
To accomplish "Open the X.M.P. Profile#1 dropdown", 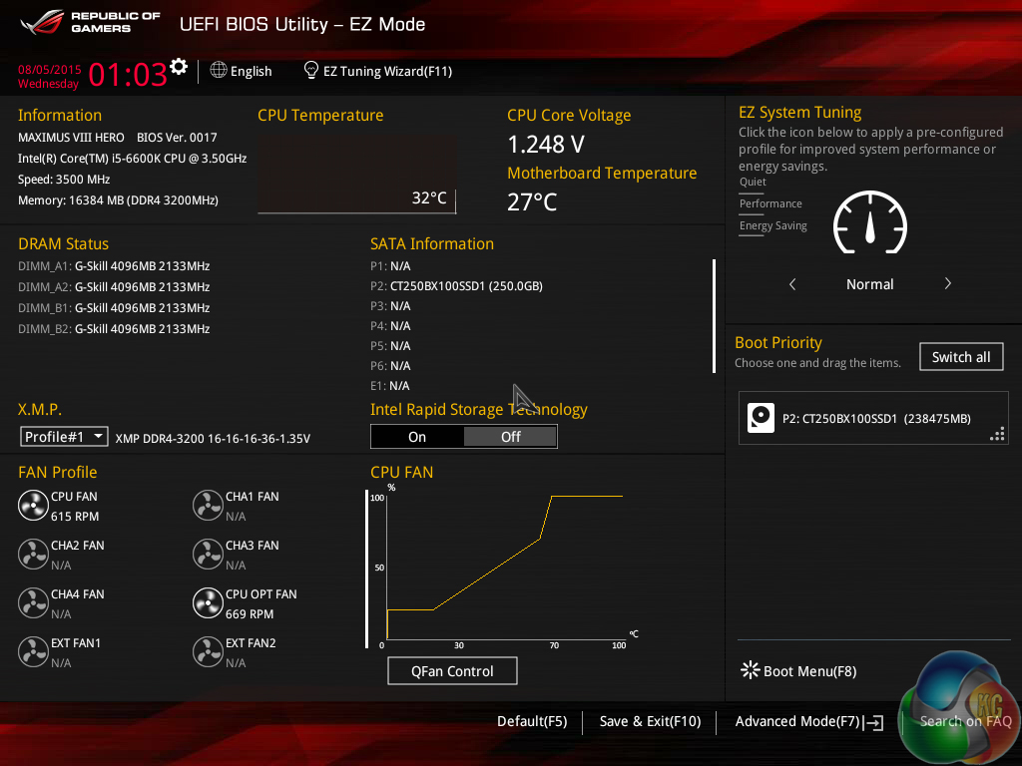I will coord(64,437).
